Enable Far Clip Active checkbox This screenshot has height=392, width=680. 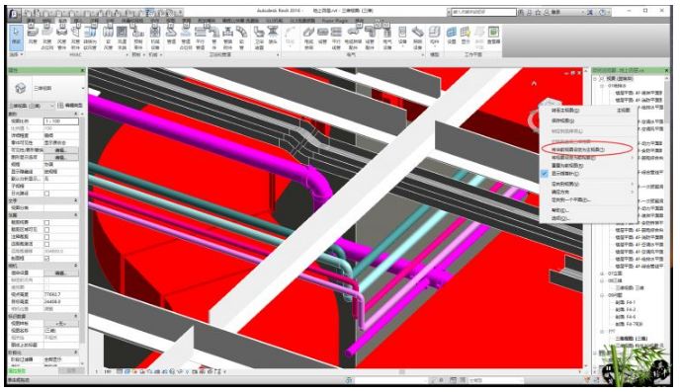(46, 244)
